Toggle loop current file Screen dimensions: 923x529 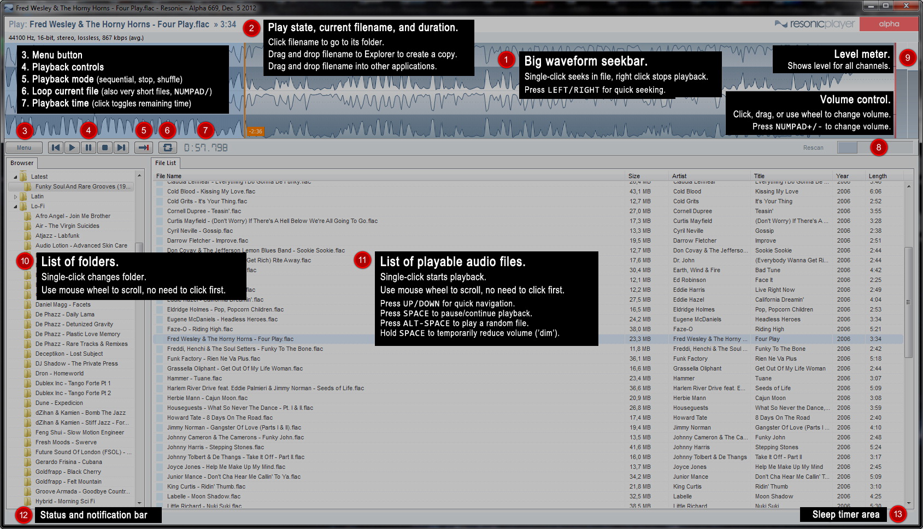(168, 148)
